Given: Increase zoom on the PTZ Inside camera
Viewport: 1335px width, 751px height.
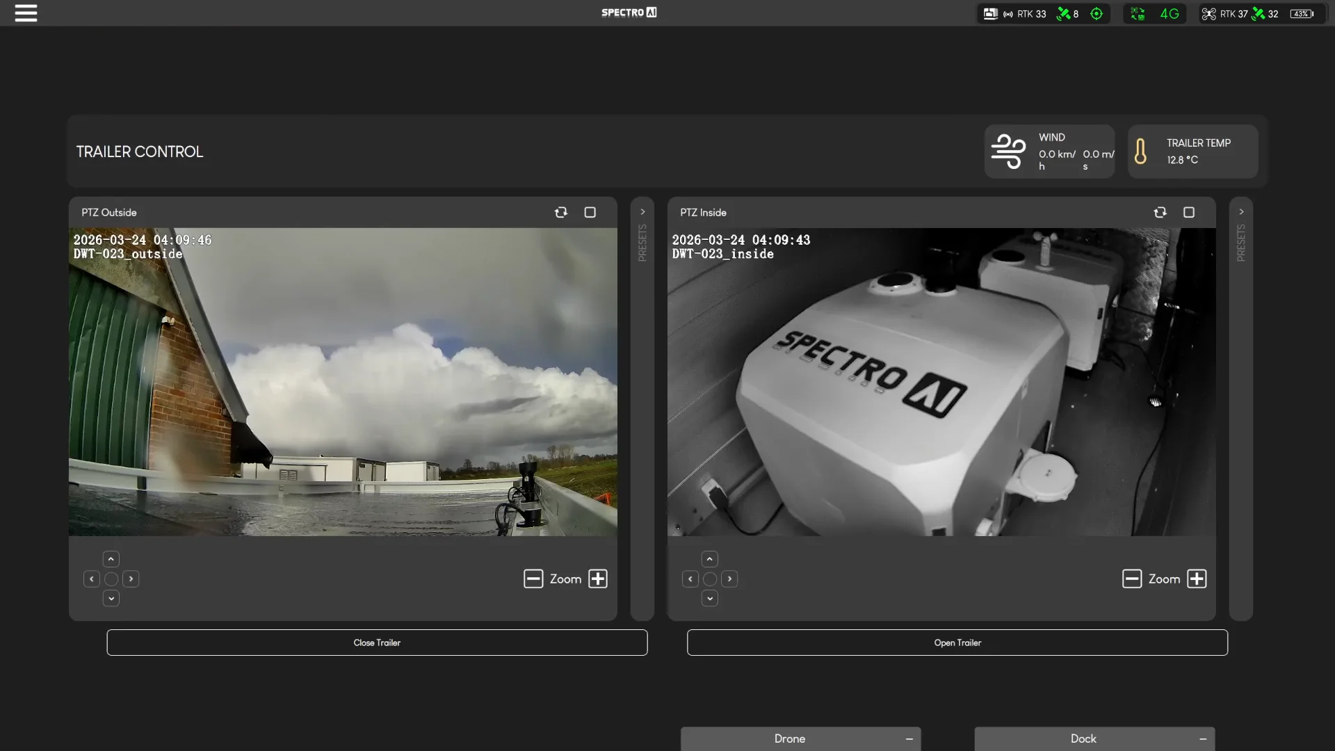Looking at the screenshot, I should [x=1197, y=579].
